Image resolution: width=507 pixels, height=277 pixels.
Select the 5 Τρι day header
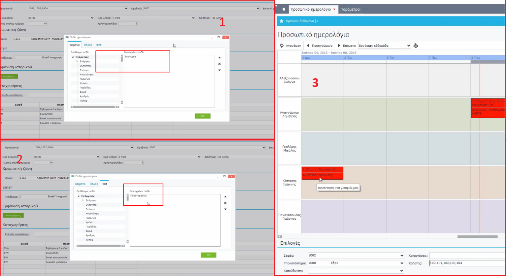(365, 58)
